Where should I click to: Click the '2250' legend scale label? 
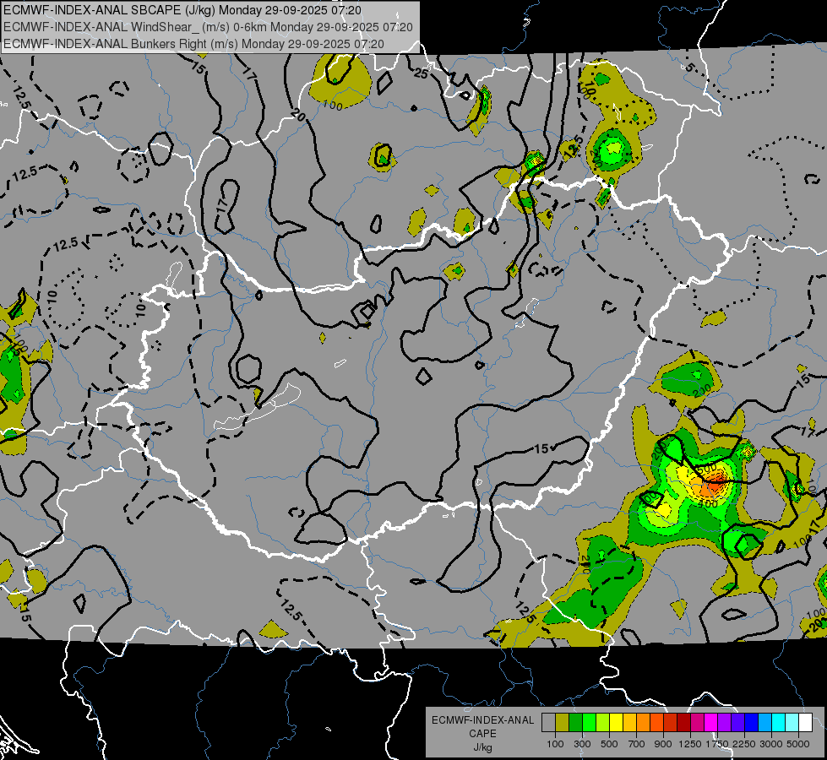[744, 744]
